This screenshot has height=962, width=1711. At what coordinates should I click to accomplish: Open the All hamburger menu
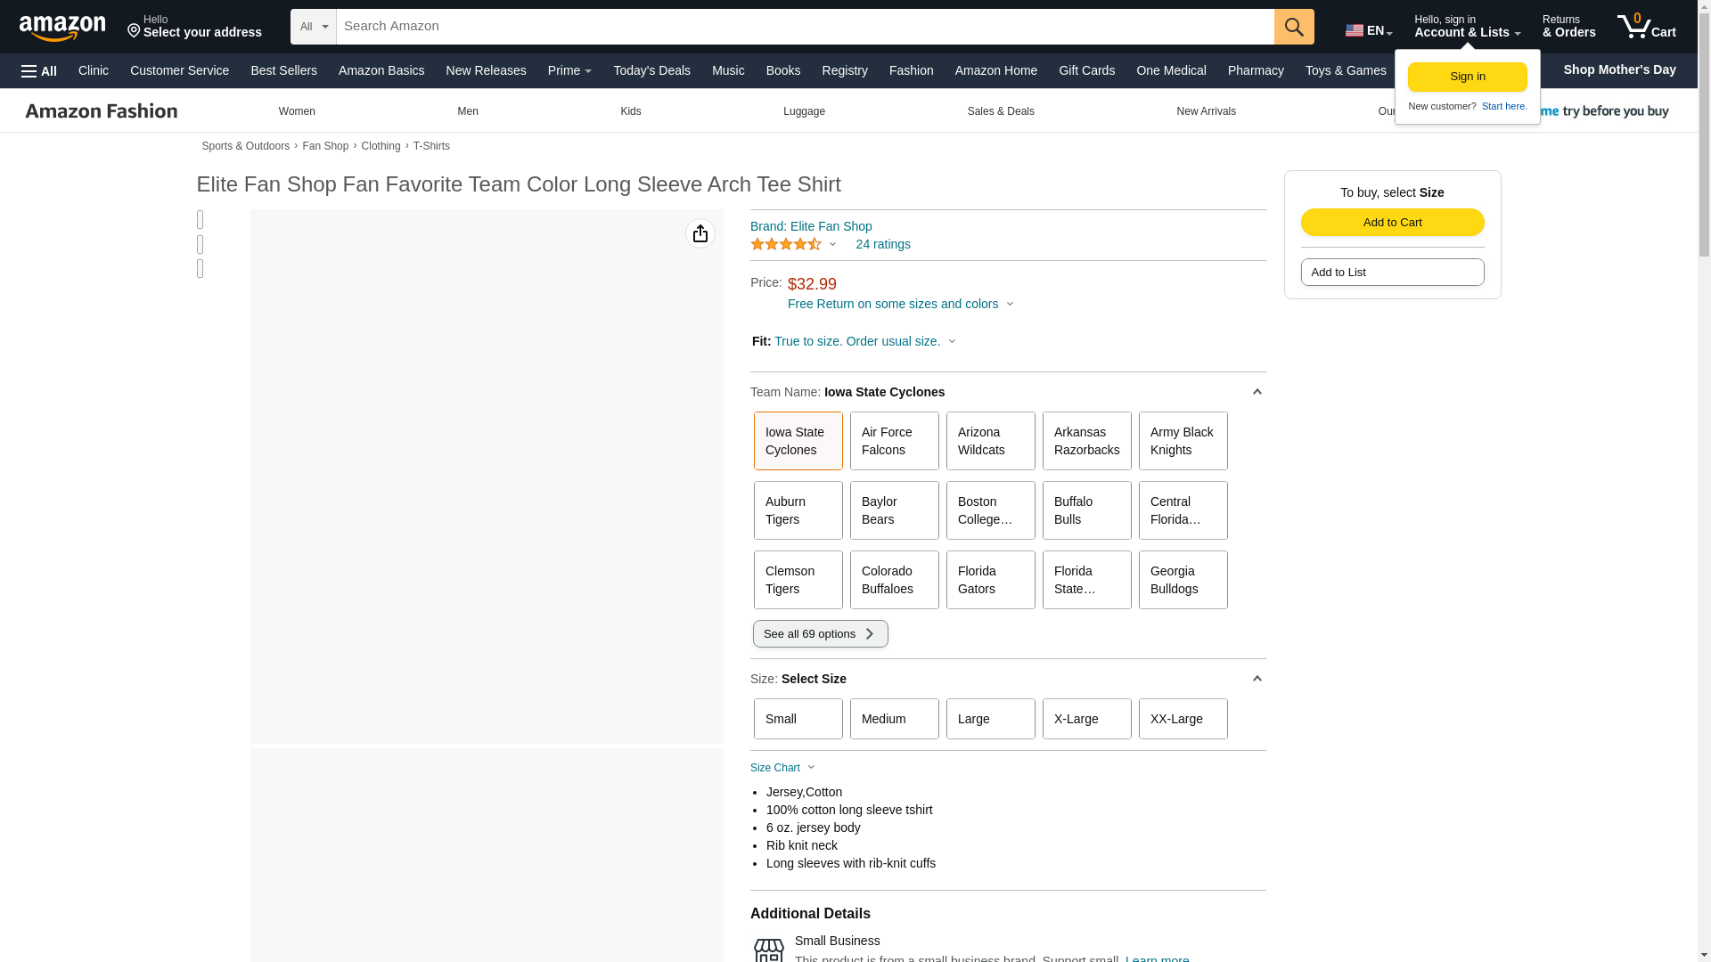click(39, 71)
